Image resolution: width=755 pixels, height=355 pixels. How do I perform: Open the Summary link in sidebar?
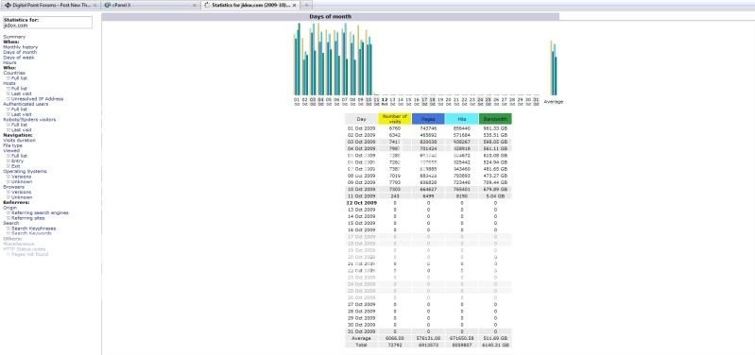[x=14, y=37]
